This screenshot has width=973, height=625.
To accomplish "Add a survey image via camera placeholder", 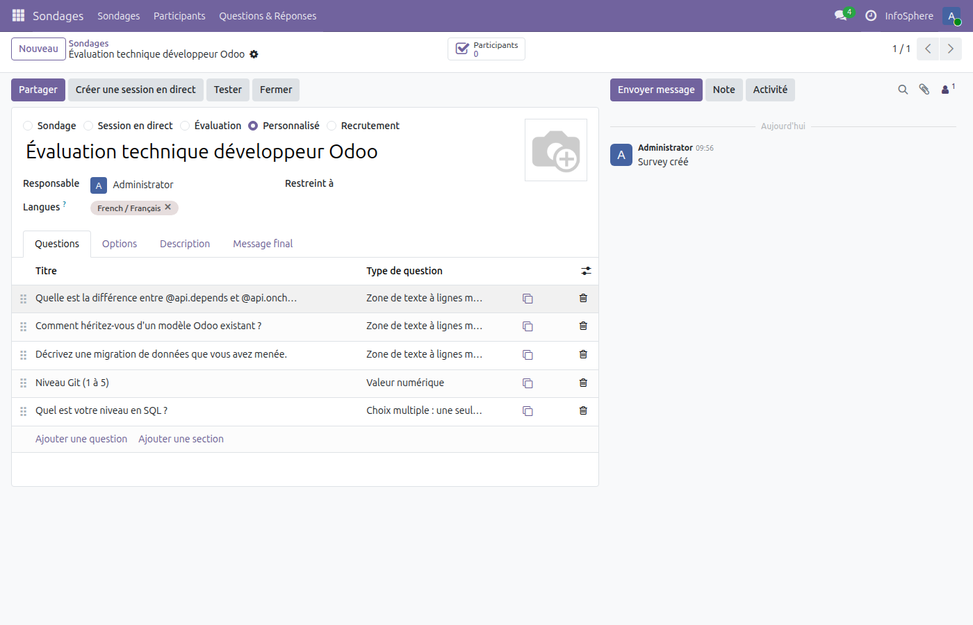I will [x=555, y=149].
